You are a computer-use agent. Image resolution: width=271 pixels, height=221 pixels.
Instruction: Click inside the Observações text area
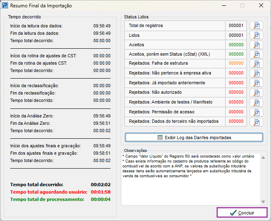pos(190,179)
